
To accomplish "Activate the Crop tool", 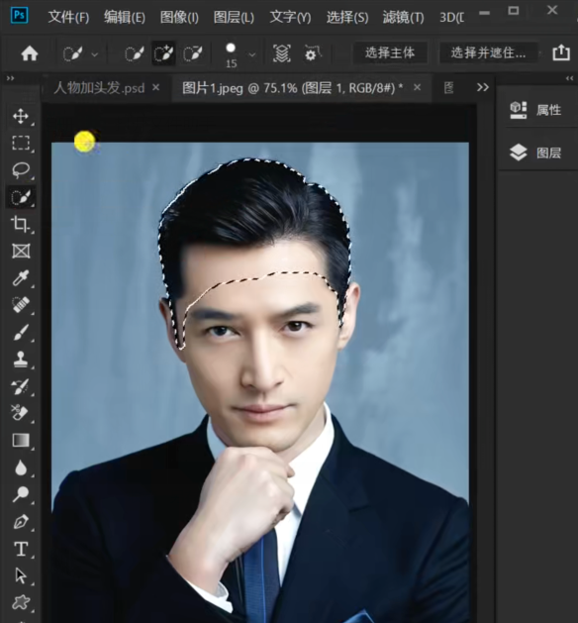I will 21,224.
